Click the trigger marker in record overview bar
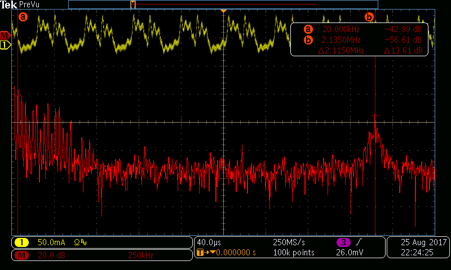Viewport: 451px width, 270px height. click(133, 4)
